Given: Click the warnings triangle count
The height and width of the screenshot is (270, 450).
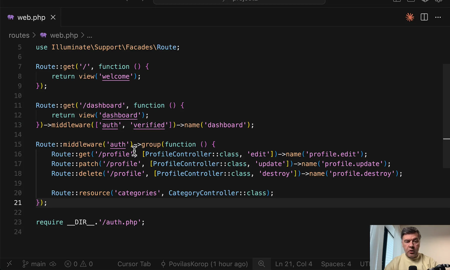Looking at the screenshot, I should (87, 264).
